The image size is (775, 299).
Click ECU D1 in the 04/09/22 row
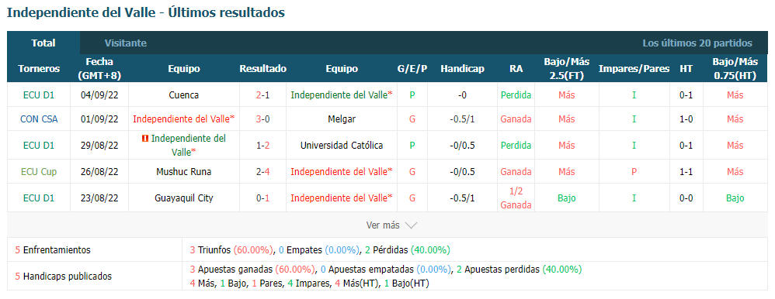[39, 95]
